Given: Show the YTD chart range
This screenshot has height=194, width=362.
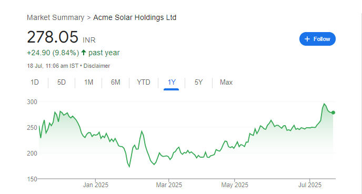Looking at the screenshot, I should [143, 83].
